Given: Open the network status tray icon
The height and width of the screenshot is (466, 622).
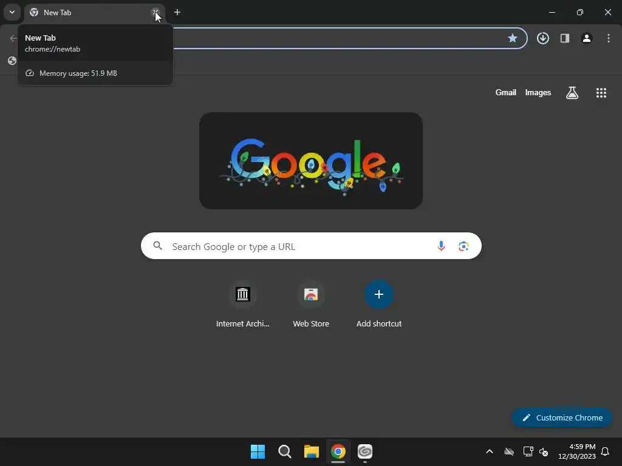Looking at the screenshot, I should [528, 451].
